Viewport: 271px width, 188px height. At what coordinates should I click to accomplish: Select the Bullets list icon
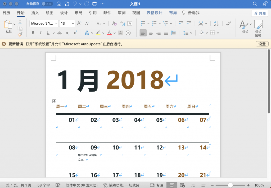coord(143,23)
